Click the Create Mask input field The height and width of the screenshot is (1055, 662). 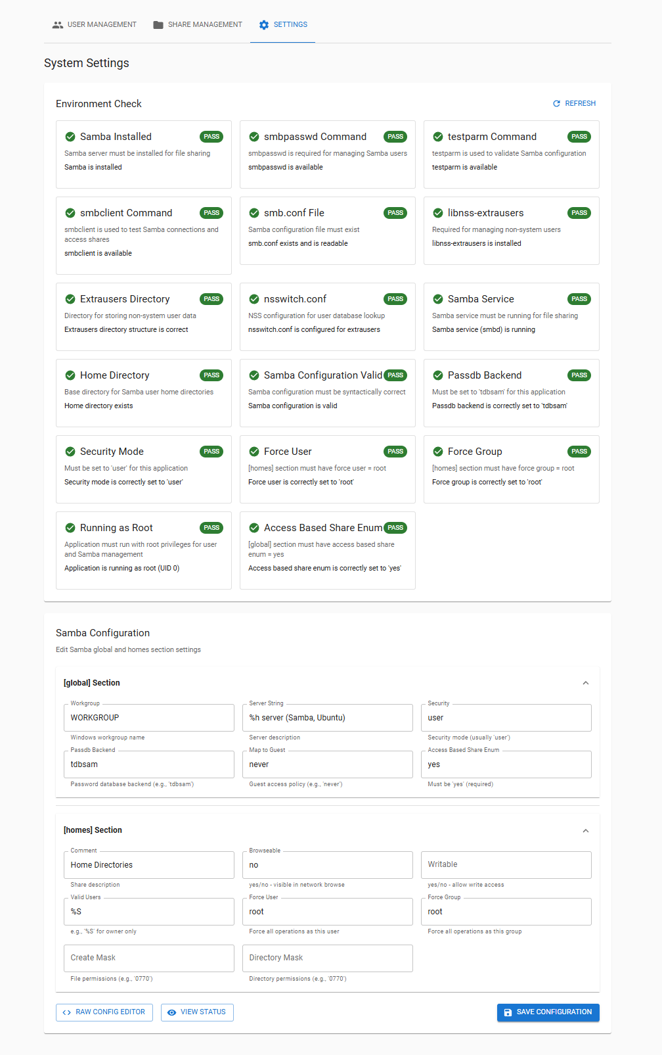coord(148,958)
